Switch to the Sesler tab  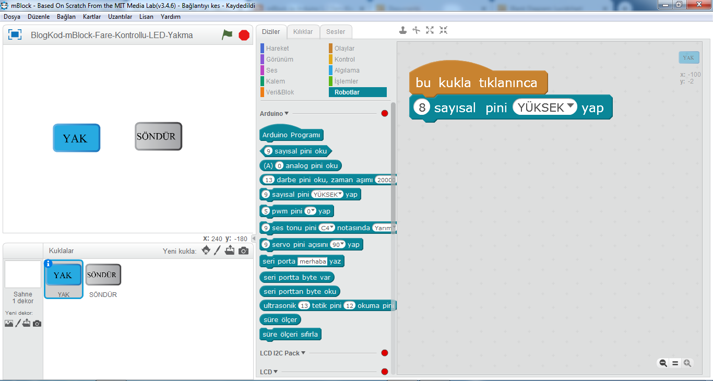[336, 32]
